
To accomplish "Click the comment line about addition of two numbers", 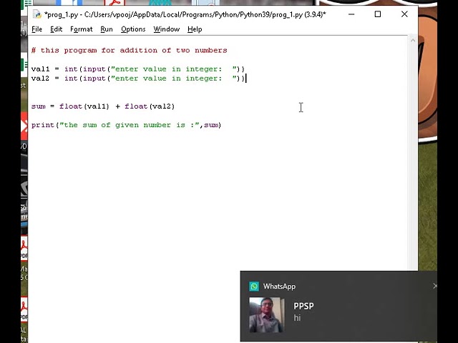I will tap(129, 51).
